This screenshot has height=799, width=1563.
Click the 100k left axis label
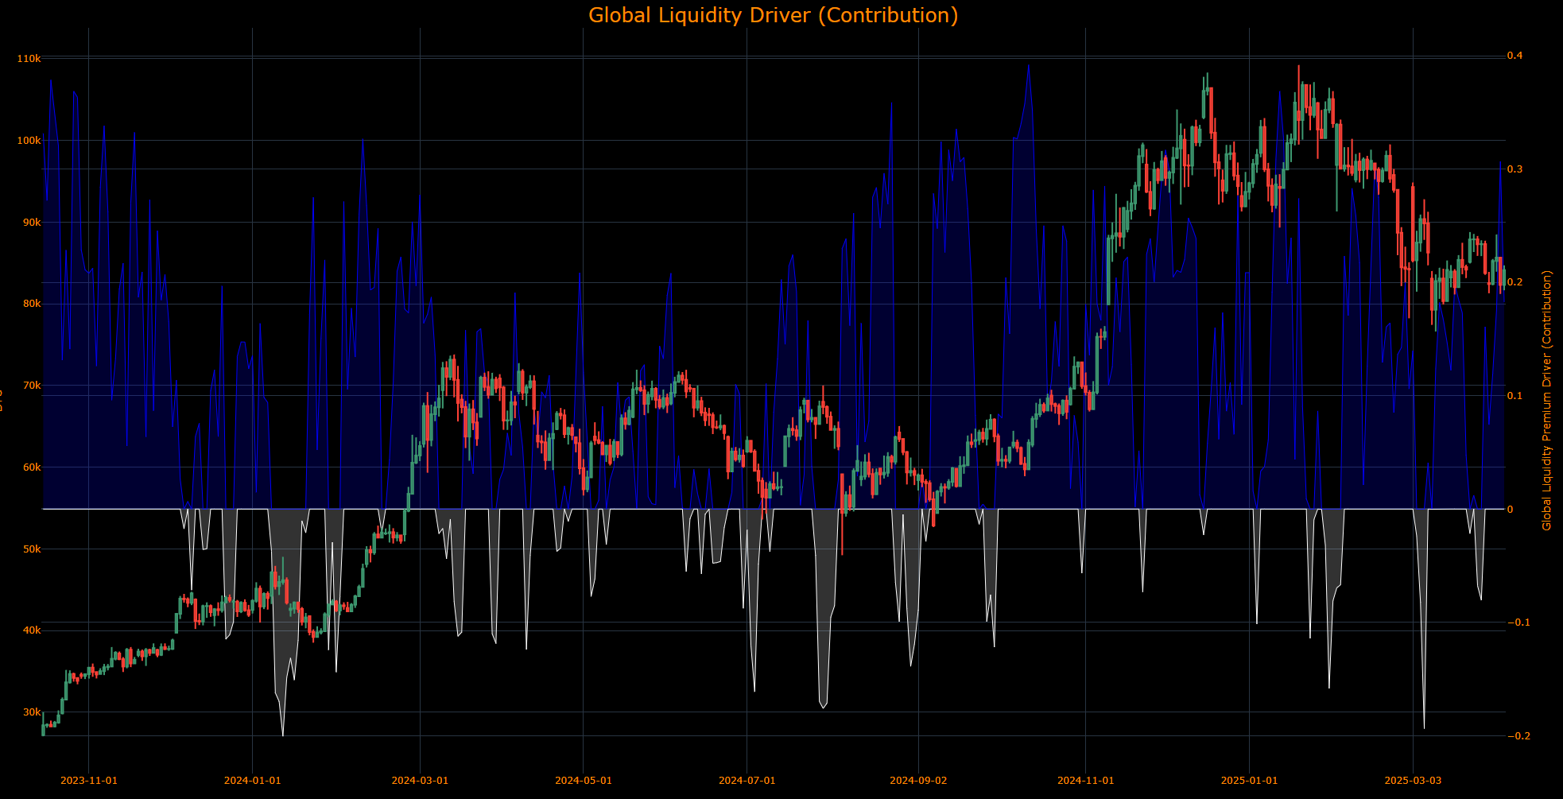[x=29, y=141]
